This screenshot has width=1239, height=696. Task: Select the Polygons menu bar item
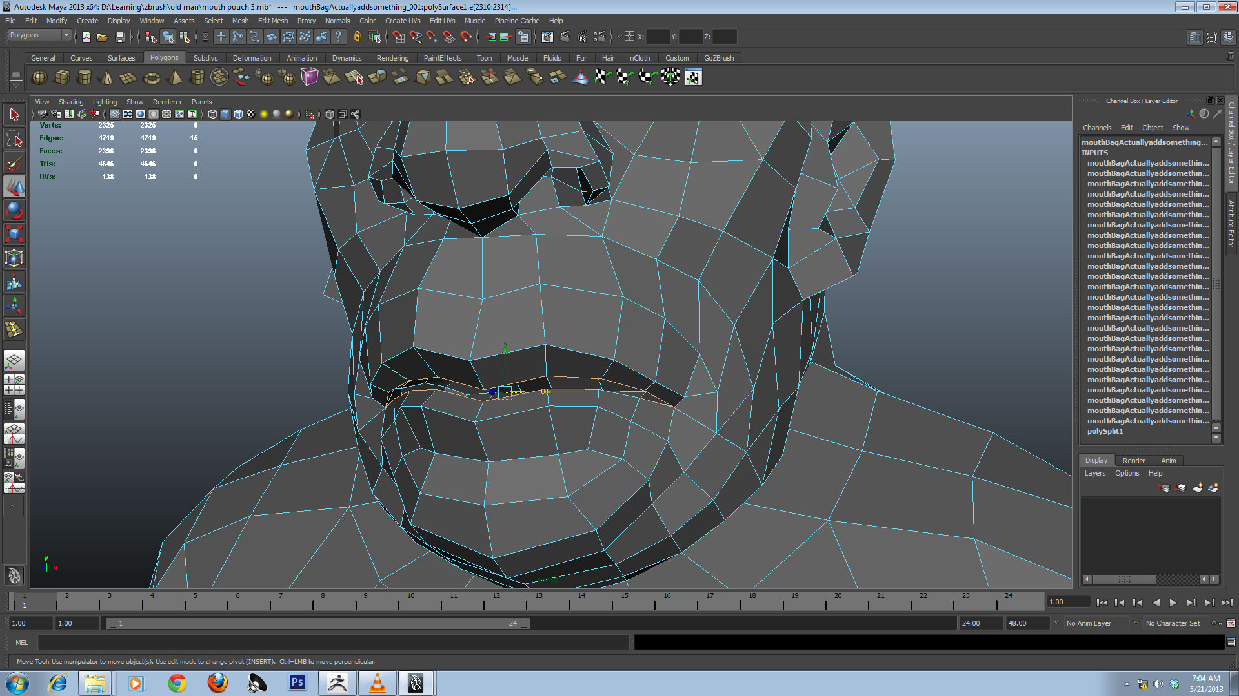click(x=163, y=57)
